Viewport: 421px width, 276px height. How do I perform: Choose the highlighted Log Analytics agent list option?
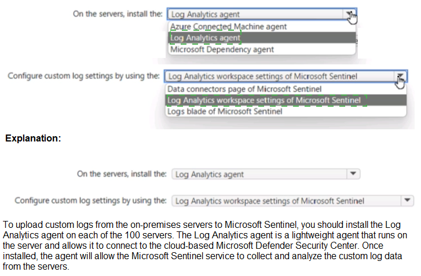pos(206,38)
